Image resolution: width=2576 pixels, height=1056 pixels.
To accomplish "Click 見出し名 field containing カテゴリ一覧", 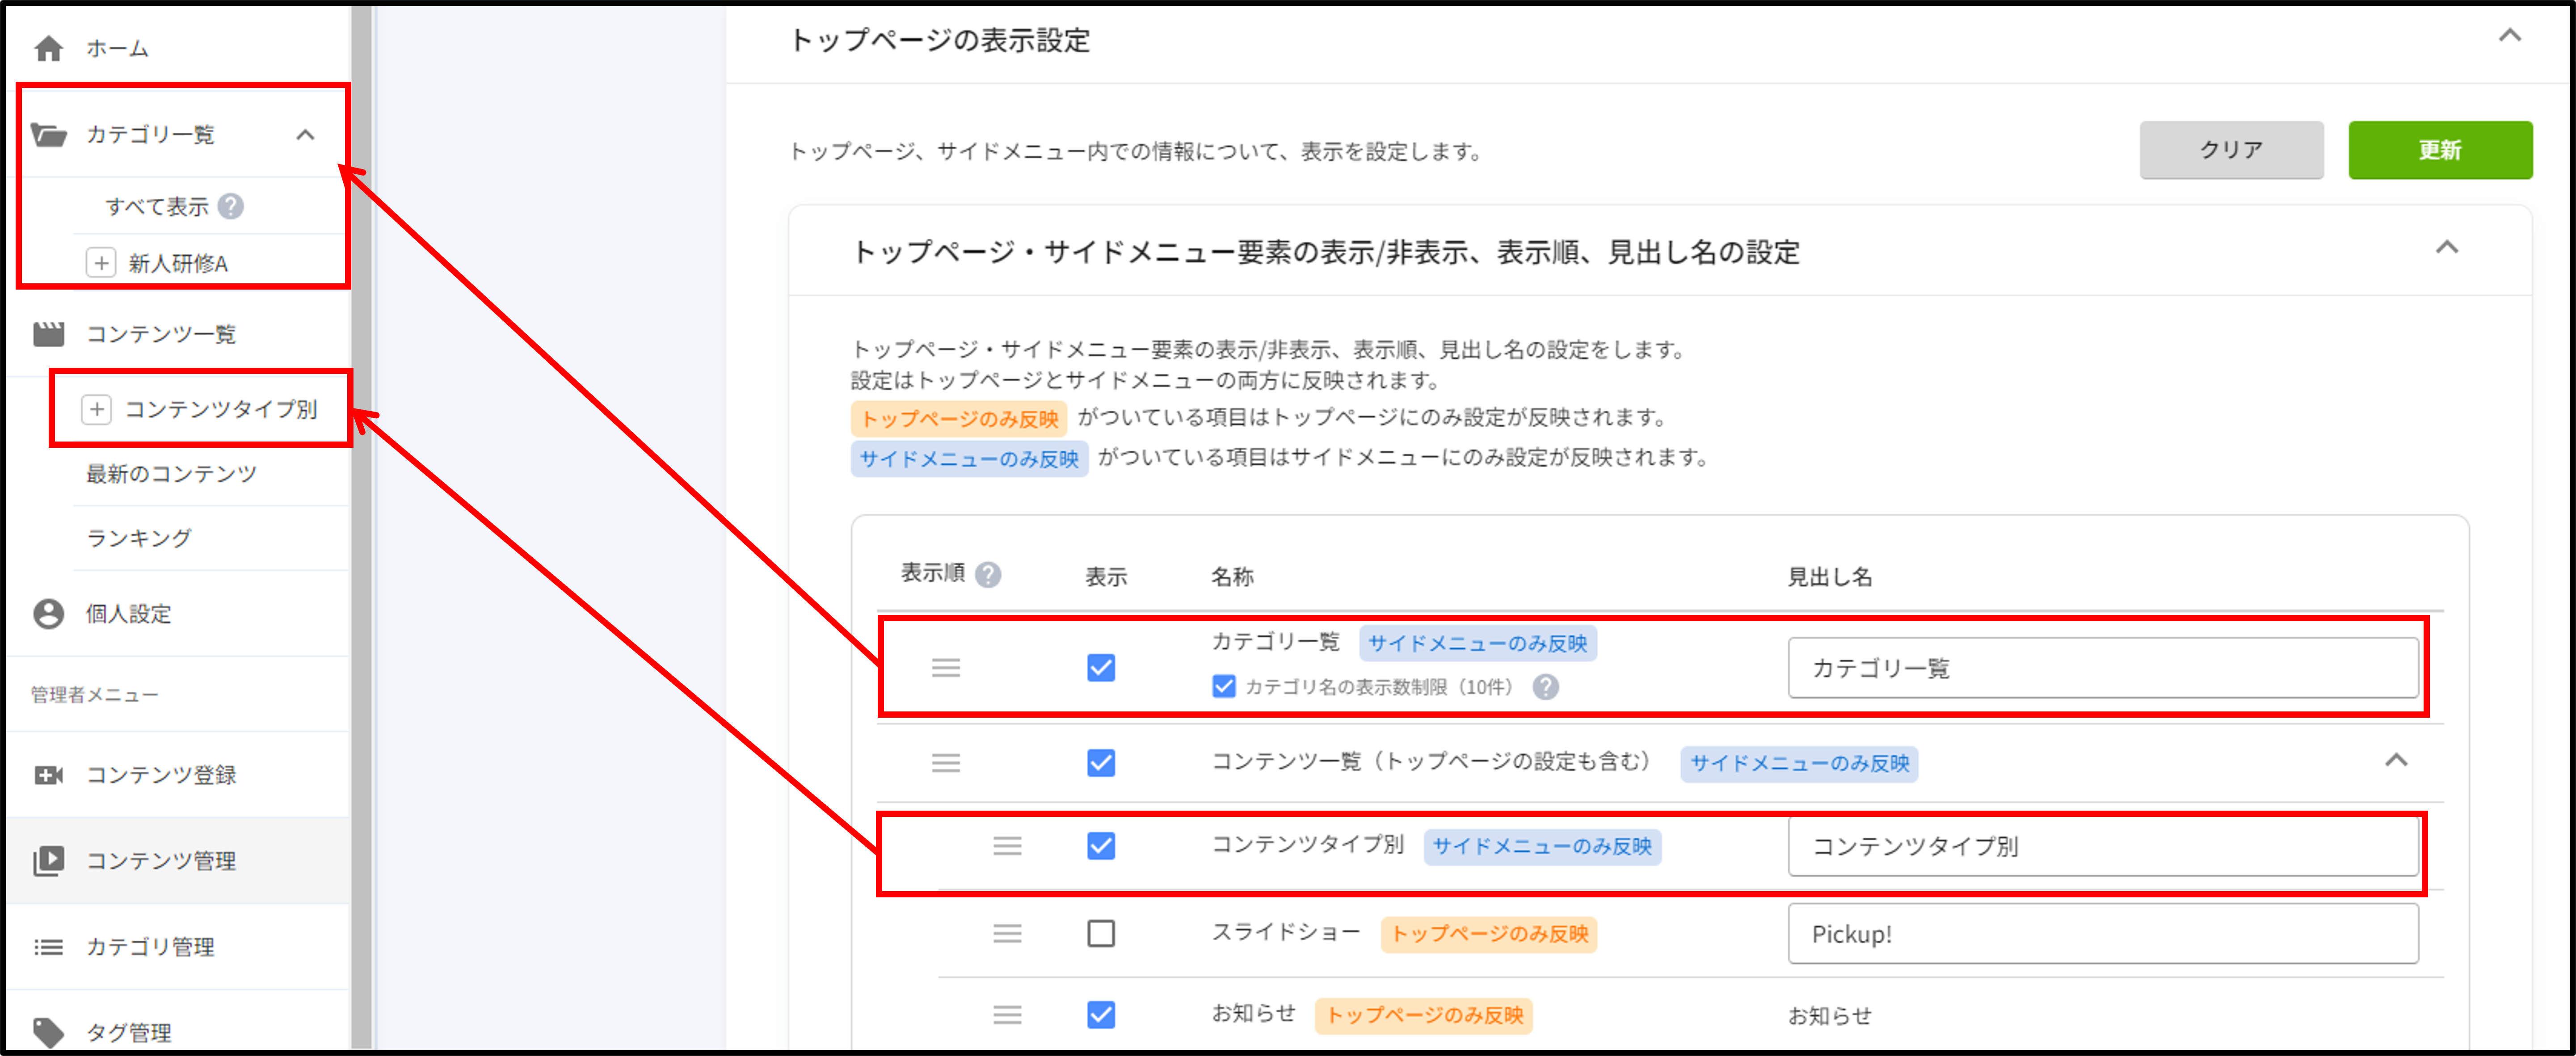I will pyautogui.click(x=2103, y=668).
